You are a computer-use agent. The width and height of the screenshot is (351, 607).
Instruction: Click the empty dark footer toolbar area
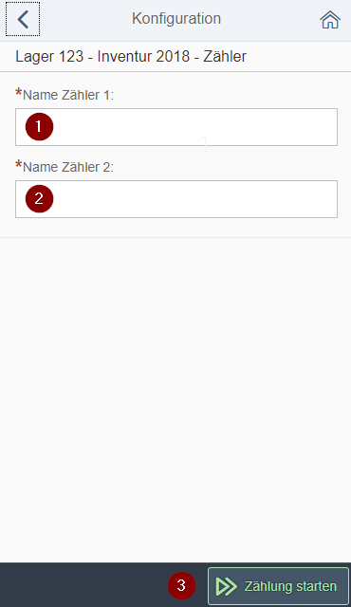pyautogui.click(x=83, y=585)
